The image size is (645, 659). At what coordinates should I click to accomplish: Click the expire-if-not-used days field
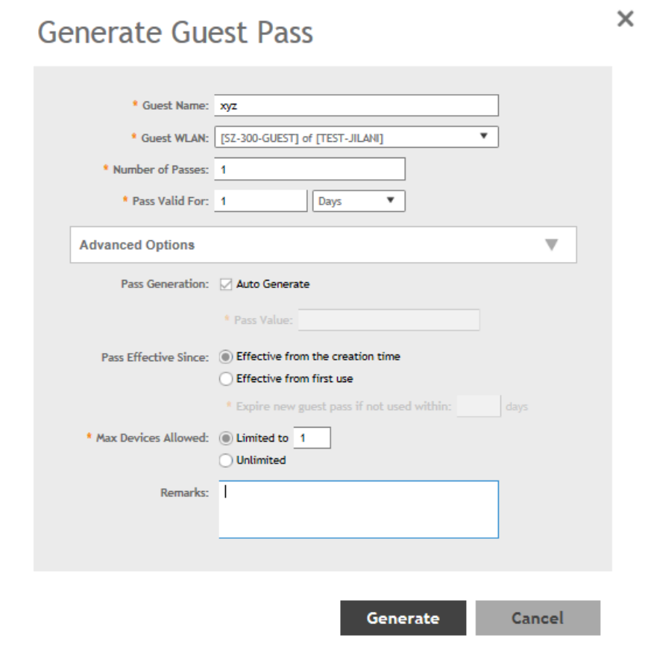pos(478,407)
